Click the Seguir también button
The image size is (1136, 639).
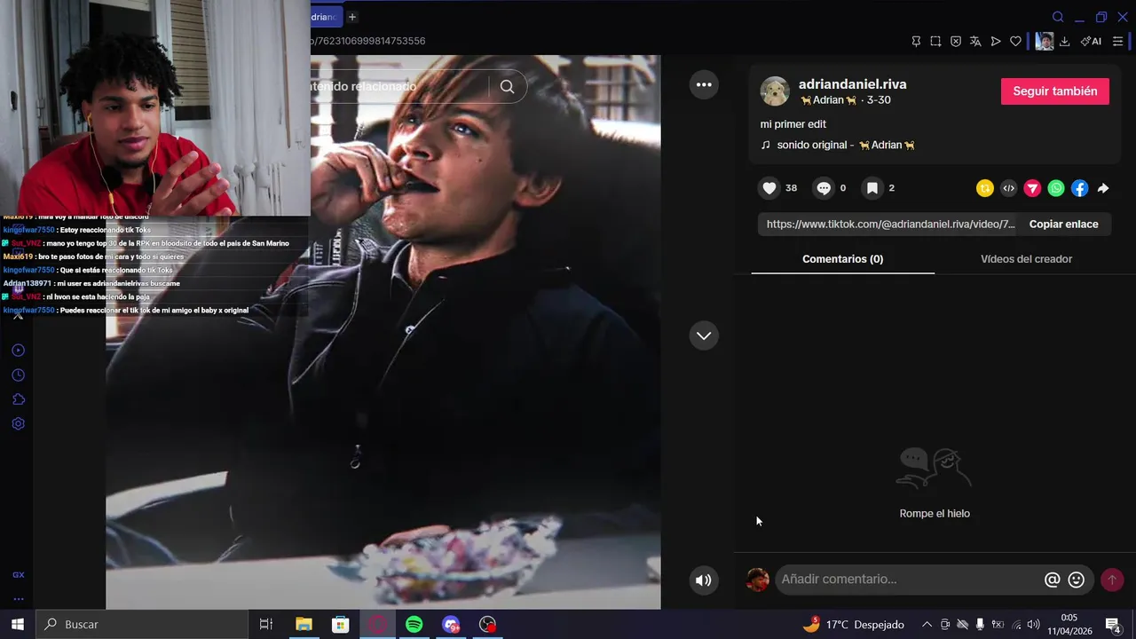(1055, 91)
